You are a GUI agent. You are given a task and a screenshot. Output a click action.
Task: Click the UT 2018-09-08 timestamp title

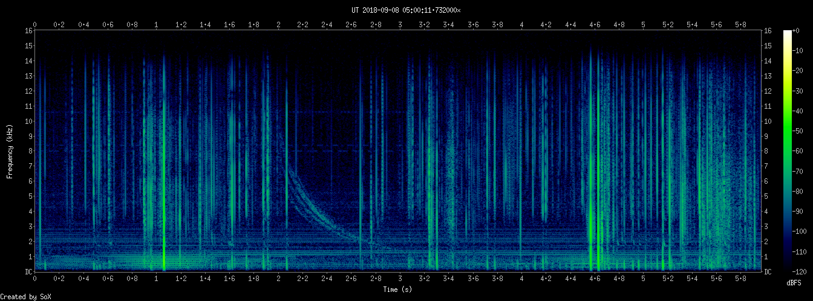pos(406,10)
